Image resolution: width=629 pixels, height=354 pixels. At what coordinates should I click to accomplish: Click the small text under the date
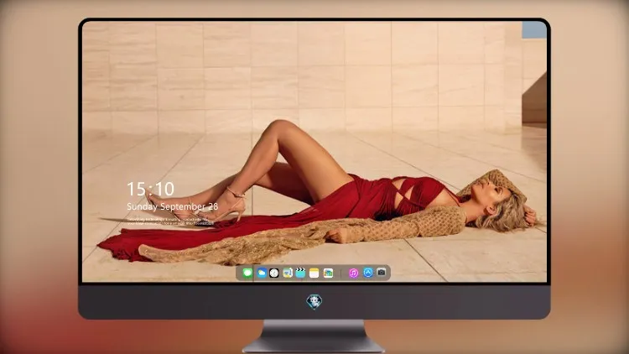pyautogui.click(x=170, y=221)
